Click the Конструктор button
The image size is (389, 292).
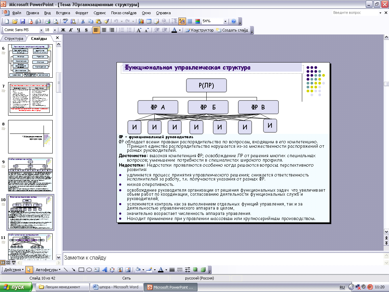click(199, 30)
